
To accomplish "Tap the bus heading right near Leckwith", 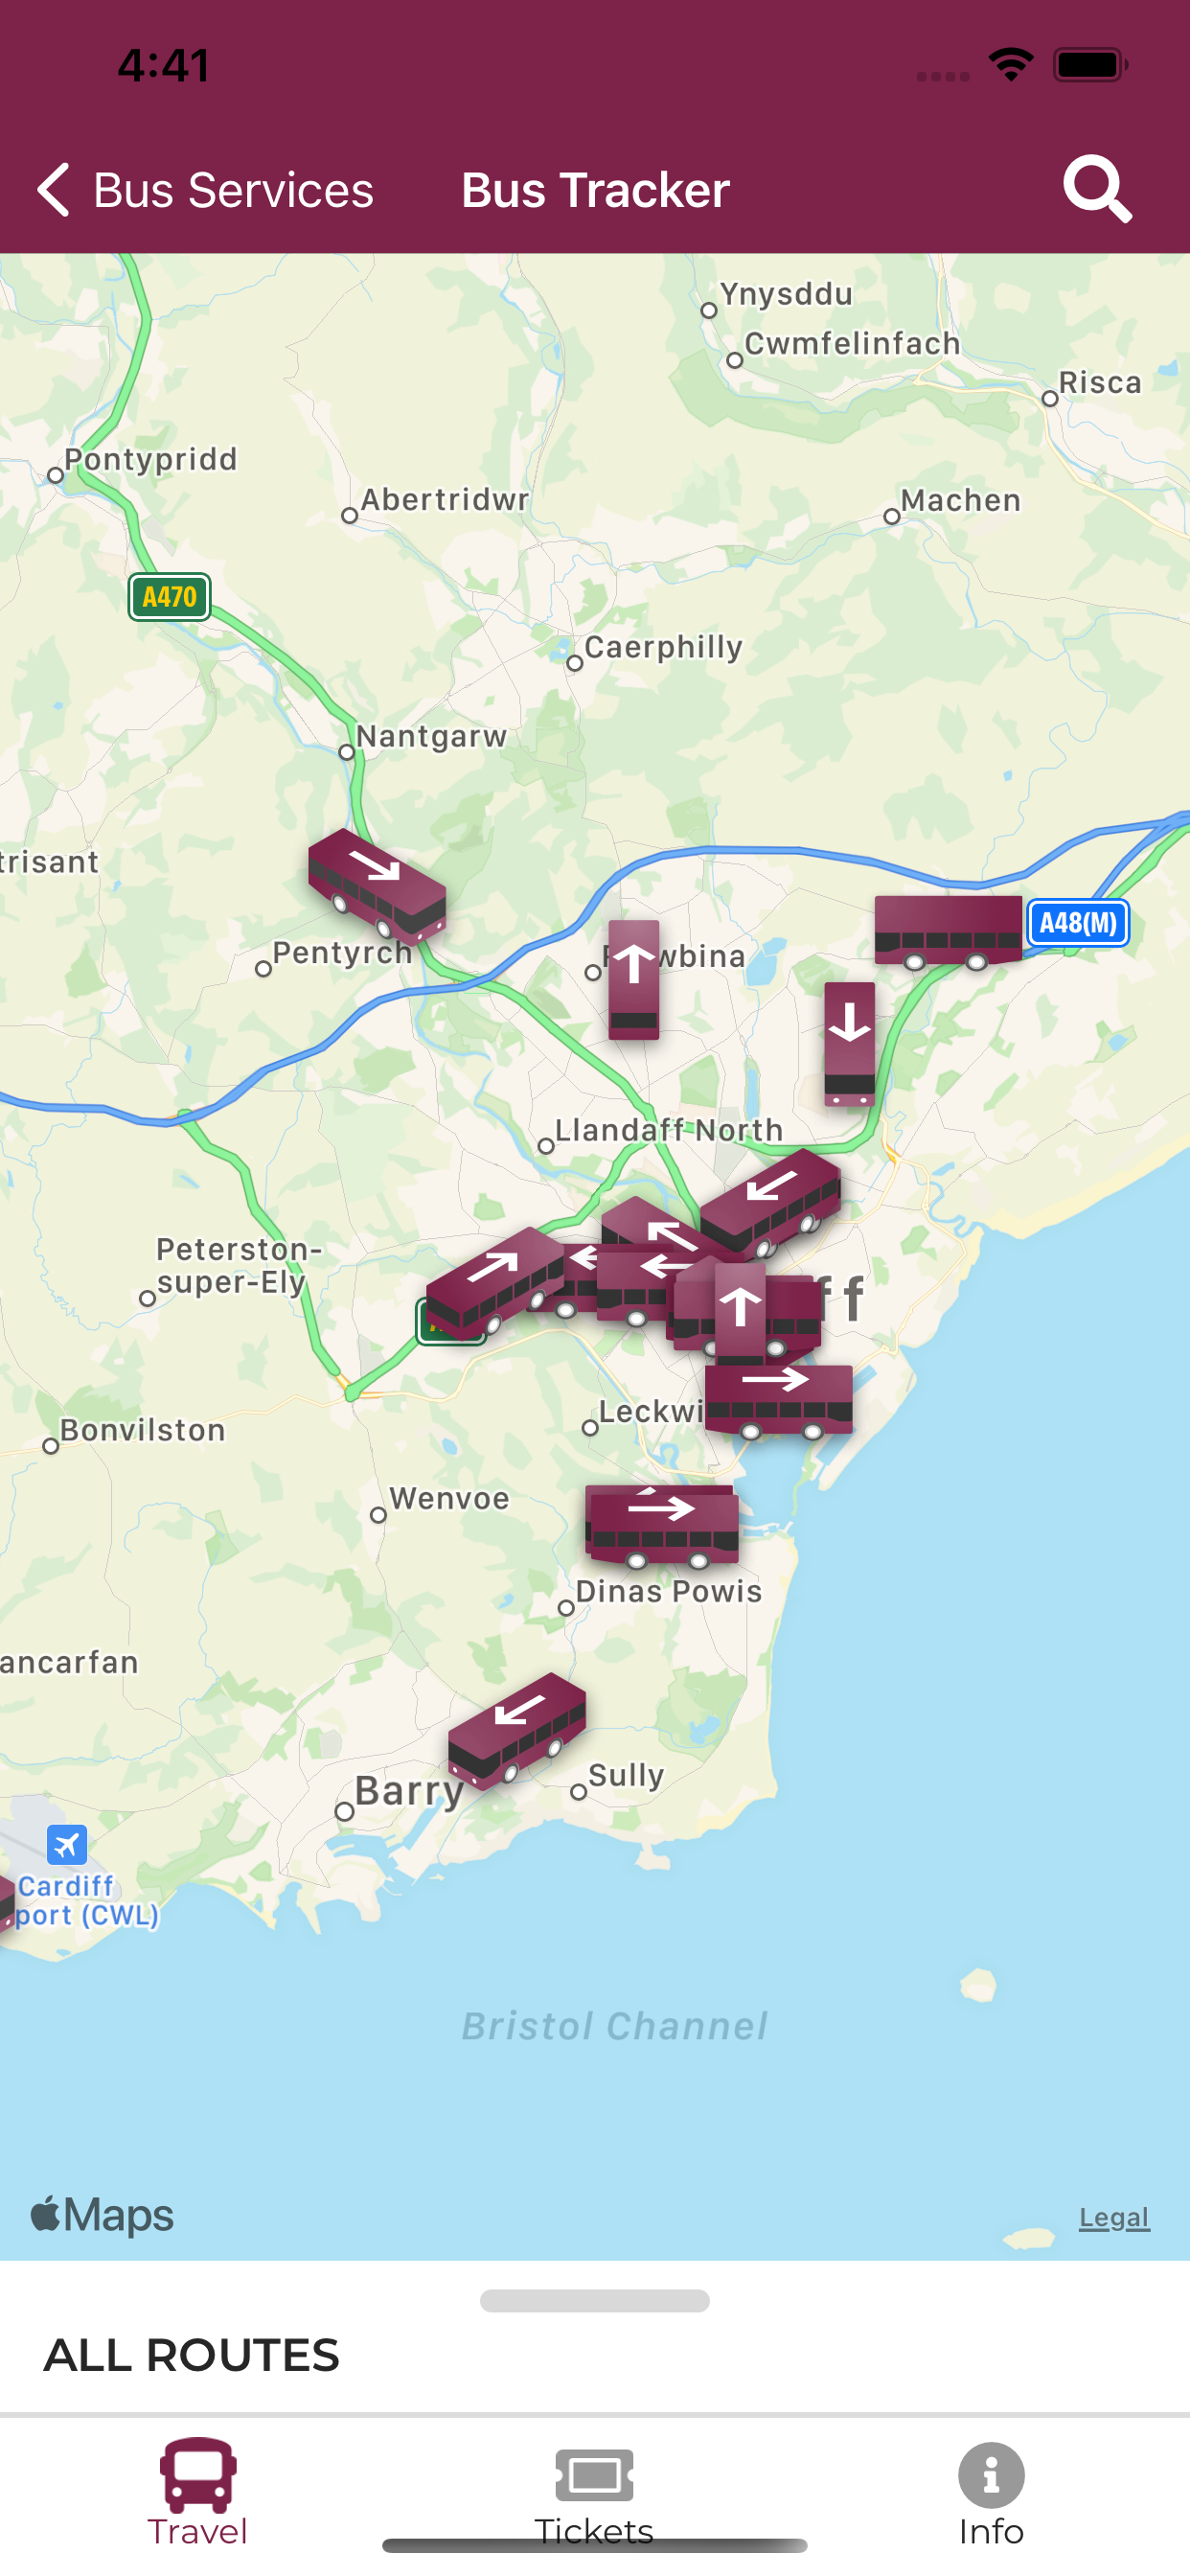I will point(779,1400).
